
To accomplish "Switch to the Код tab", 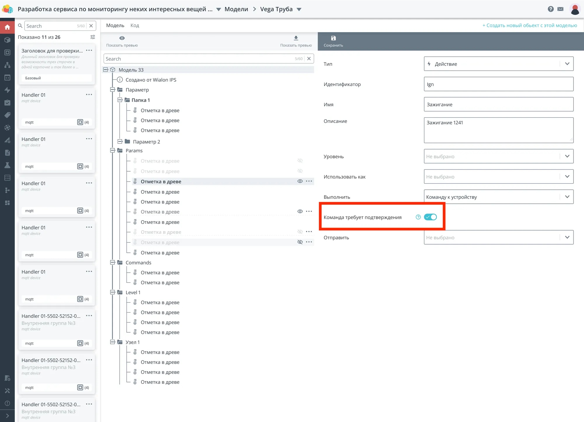I will point(135,25).
